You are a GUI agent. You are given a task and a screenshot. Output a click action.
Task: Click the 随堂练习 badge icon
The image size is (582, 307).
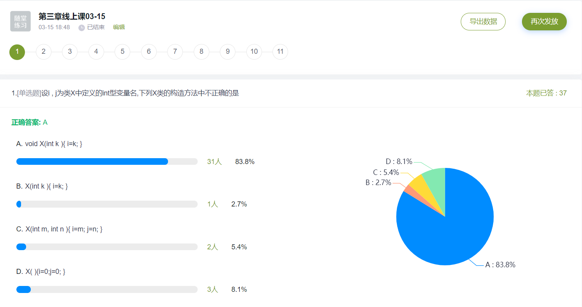(20, 21)
